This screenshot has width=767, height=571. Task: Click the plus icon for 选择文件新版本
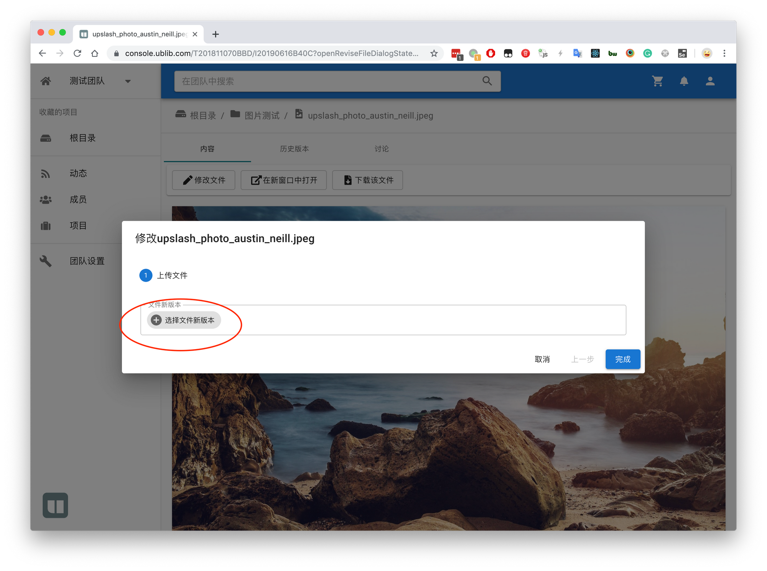(156, 320)
